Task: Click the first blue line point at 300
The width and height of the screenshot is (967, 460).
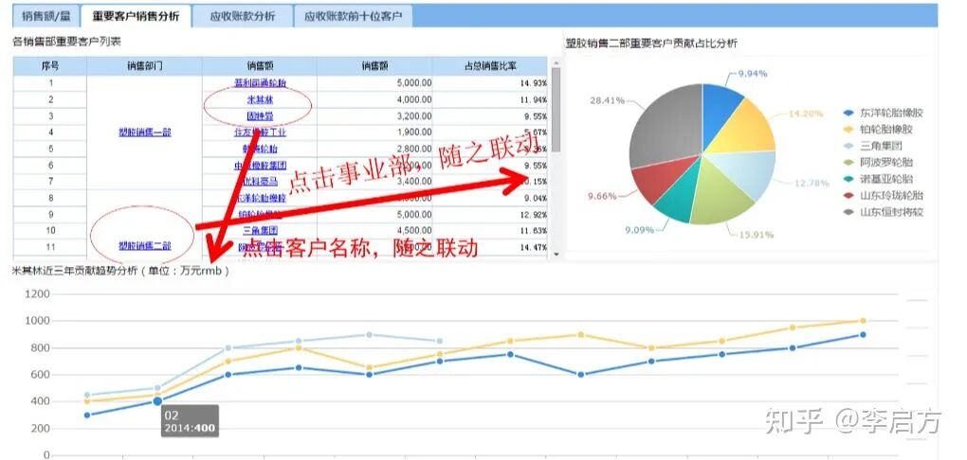Action: point(87,415)
